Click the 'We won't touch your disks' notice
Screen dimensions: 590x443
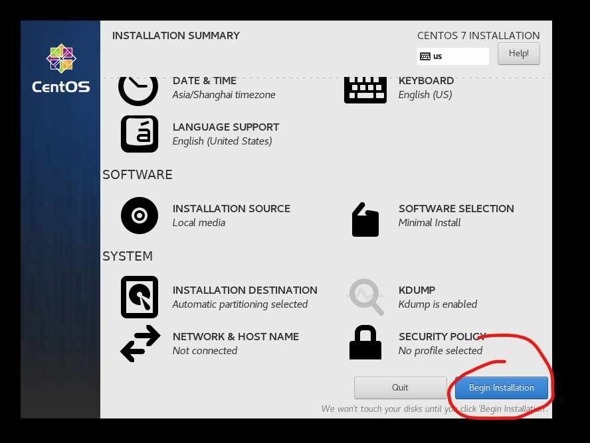point(435,409)
